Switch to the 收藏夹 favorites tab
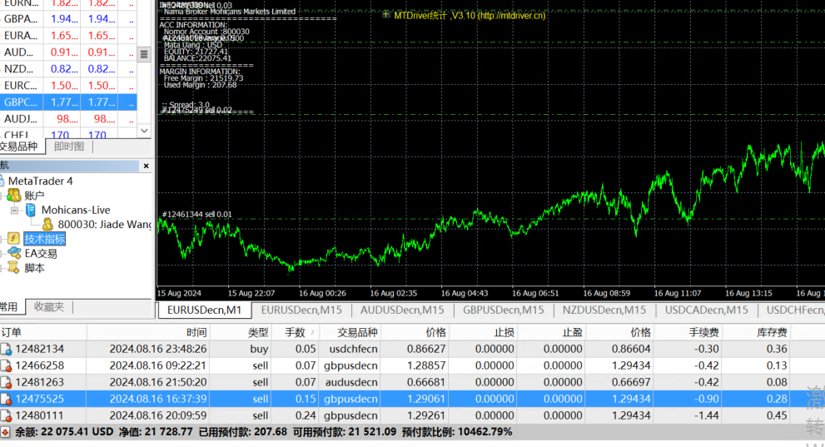 click(x=49, y=306)
